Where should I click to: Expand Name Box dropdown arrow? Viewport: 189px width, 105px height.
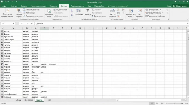(14, 24)
